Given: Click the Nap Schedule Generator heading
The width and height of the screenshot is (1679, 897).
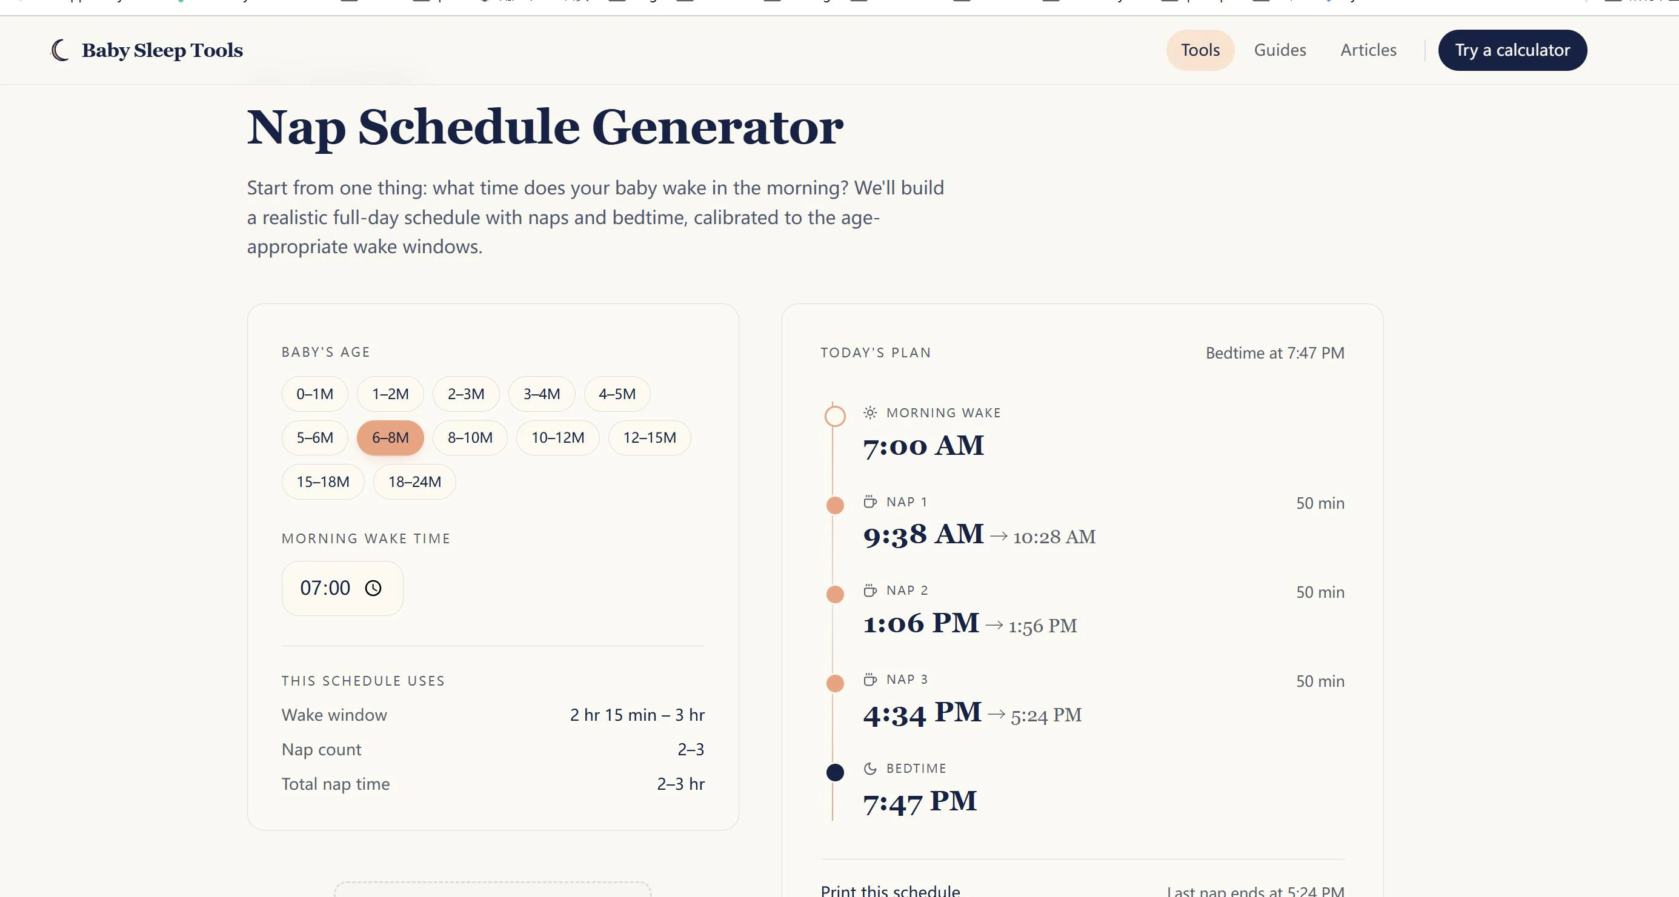Looking at the screenshot, I should point(545,127).
